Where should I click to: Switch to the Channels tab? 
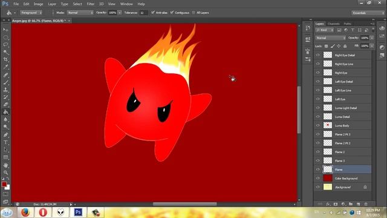click(x=334, y=24)
